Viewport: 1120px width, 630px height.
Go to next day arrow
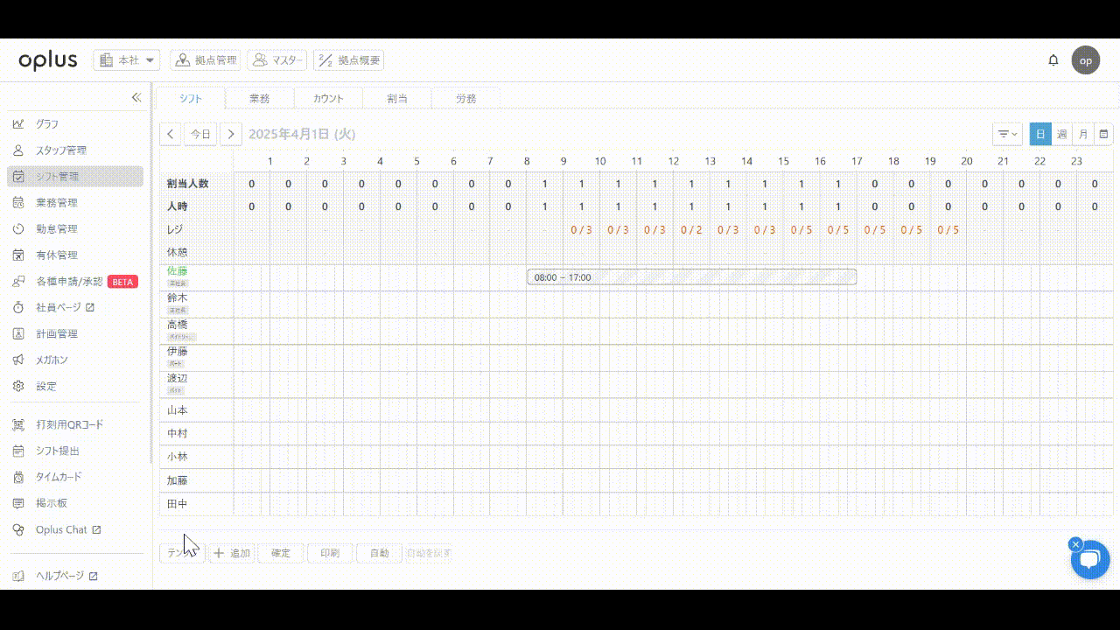click(230, 134)
